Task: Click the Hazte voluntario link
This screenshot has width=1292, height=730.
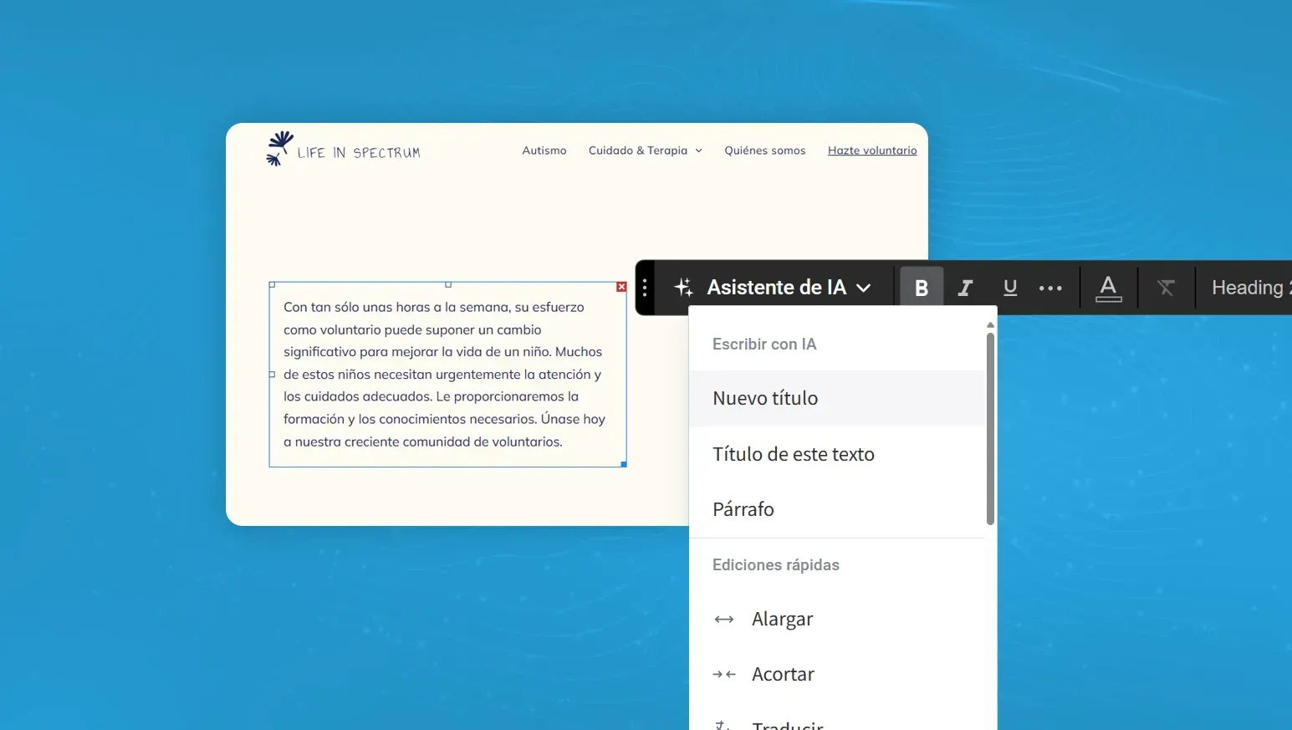Action: (872, 151)
